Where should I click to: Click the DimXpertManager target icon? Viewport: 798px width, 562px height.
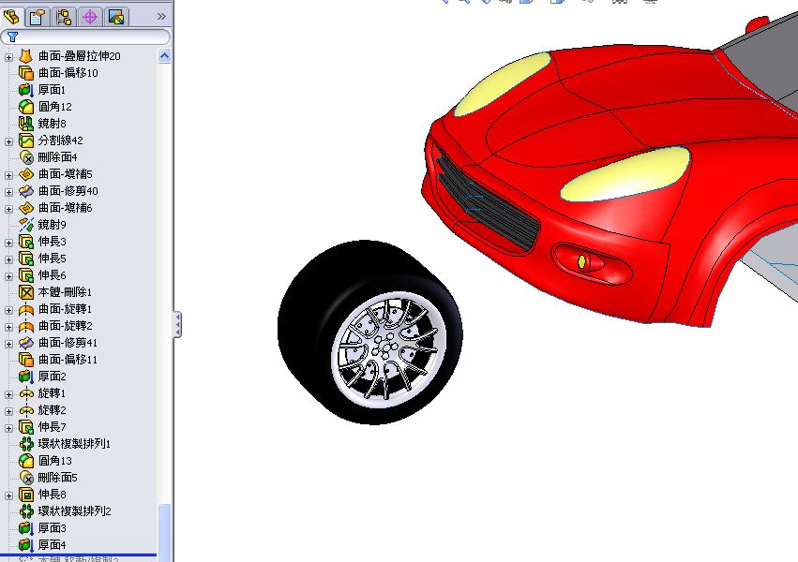pos(89,15)
